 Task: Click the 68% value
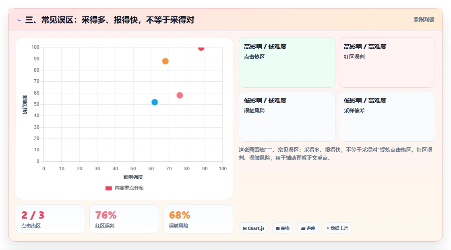(x=180, y=215)
